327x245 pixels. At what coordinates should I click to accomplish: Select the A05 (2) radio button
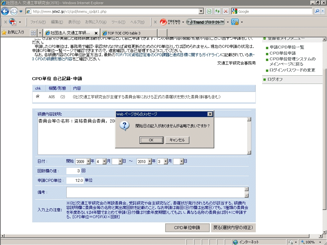[x=38, y=96]
